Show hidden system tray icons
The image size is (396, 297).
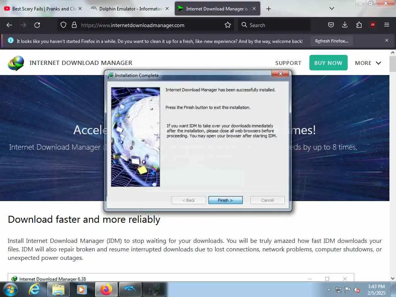329,290
